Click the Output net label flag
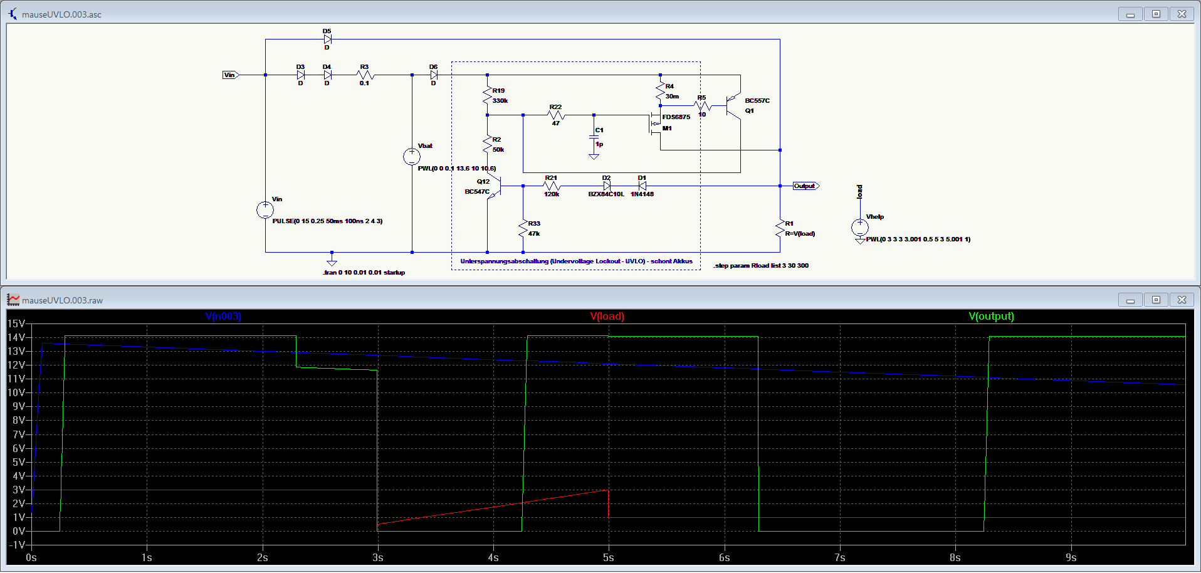Viewport: 1201px width, 573px height. 805,186
